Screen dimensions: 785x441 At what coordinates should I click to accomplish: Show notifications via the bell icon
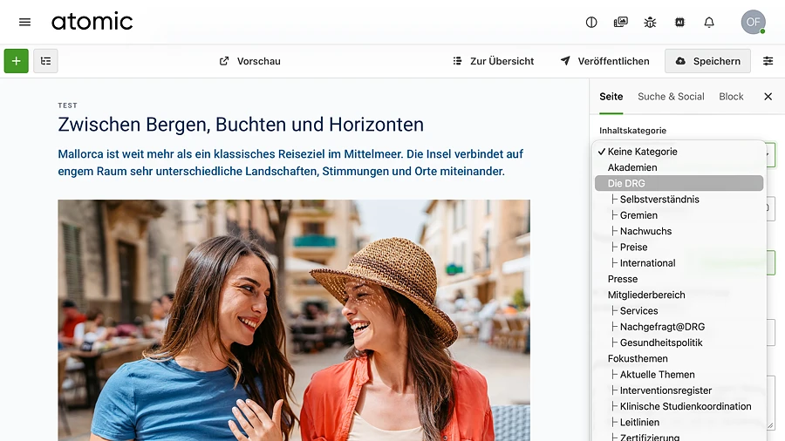click(709, 22)
